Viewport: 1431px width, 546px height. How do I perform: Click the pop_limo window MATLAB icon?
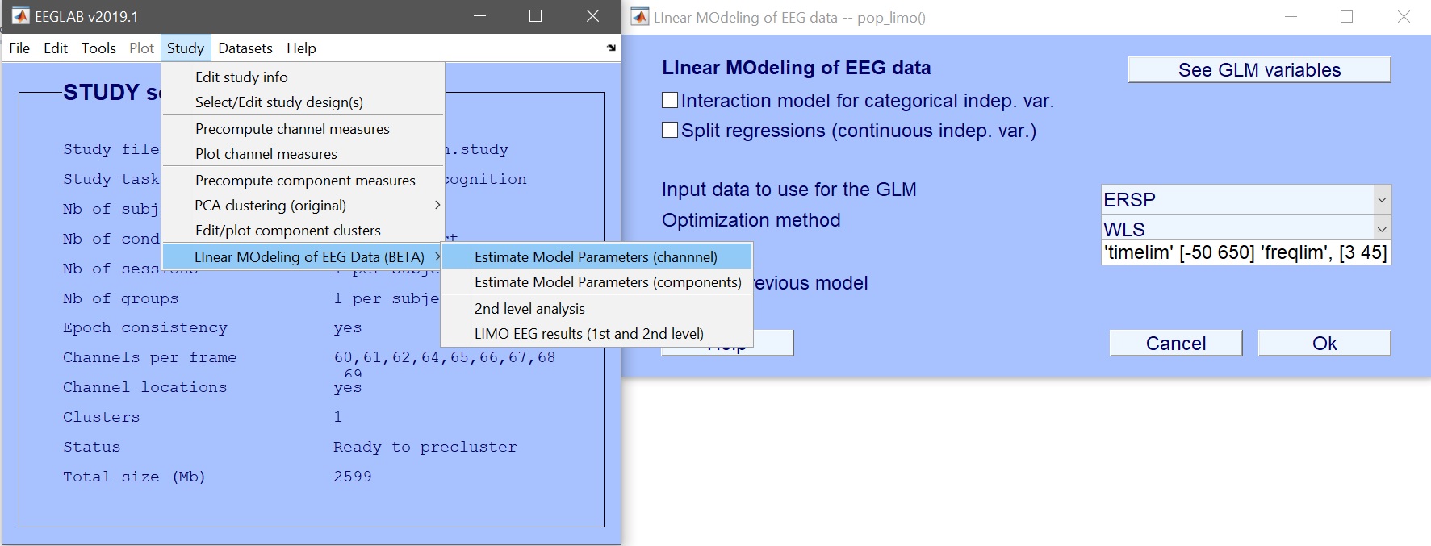coord(640,17)
